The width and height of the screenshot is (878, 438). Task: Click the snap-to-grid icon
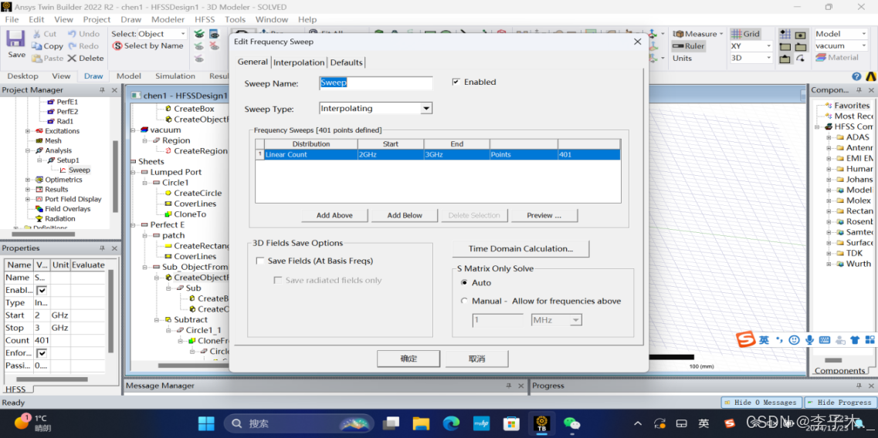(785, 34)
